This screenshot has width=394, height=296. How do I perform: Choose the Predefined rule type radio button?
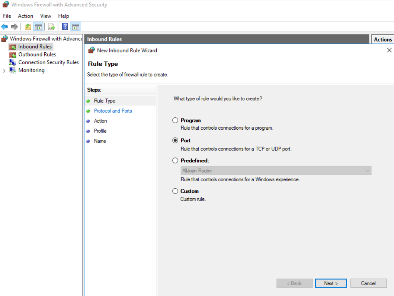(x=175, y=160)
